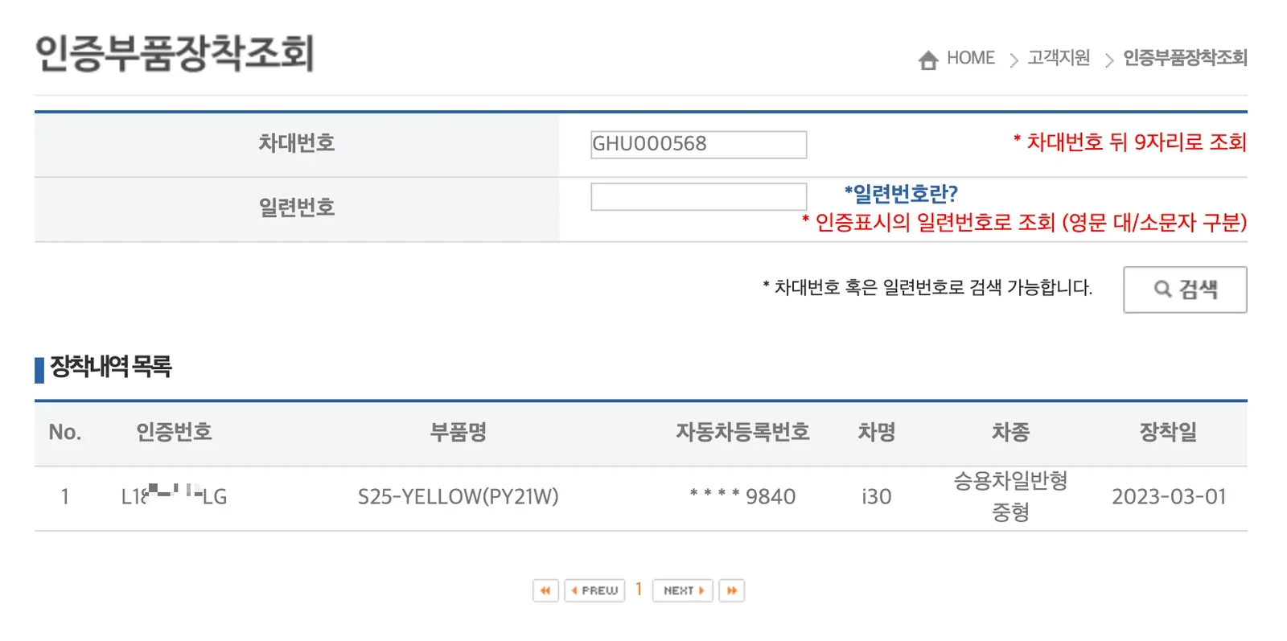The width and height of the screenshot is (1287, 641).
Task: Click the NEXT pagination button
Action: coord(681,590)
